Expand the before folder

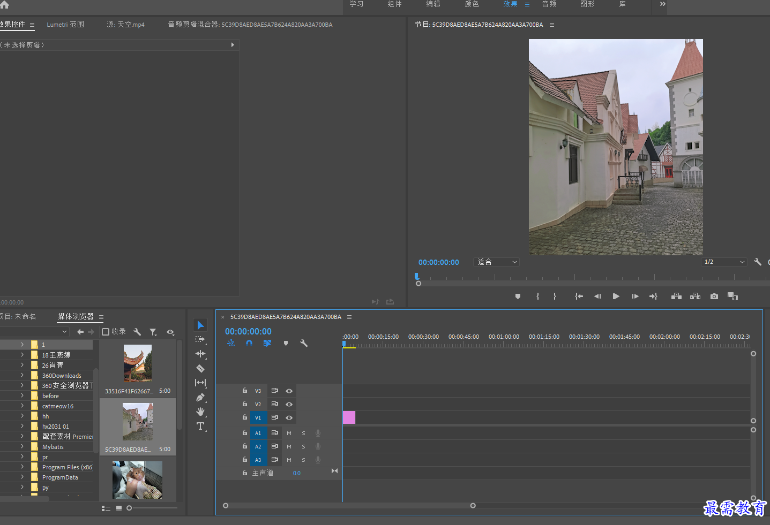click(x=22, y=395)
